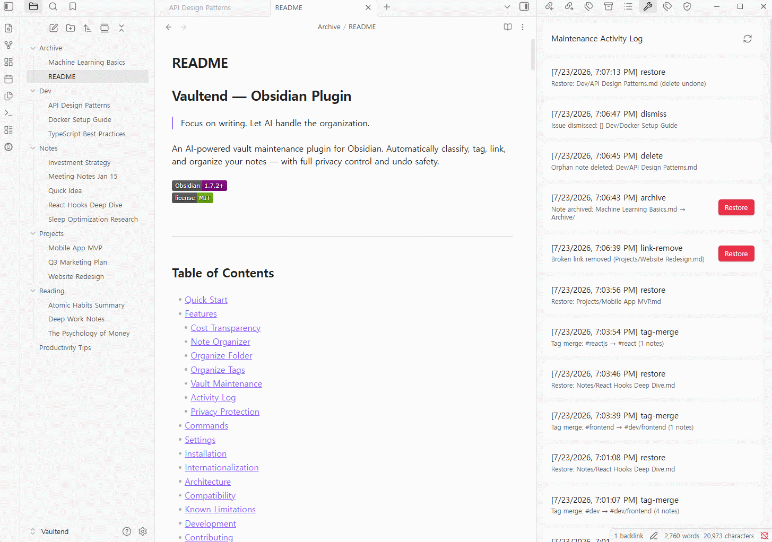Go to the Vault Maintenance section
772x542 pixels.
tap(226, 384)
